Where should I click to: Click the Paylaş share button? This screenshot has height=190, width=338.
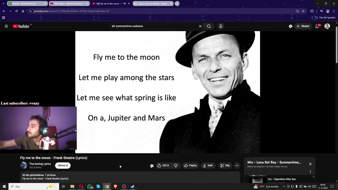pyautogui.click(x=190, y=165)
